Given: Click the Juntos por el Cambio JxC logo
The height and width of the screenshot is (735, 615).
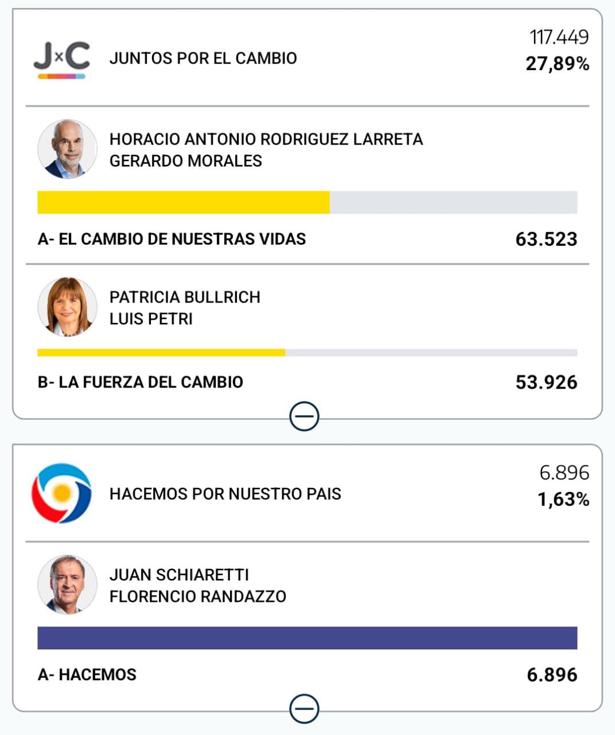Looking at the screenshot, I should [61, 59].
